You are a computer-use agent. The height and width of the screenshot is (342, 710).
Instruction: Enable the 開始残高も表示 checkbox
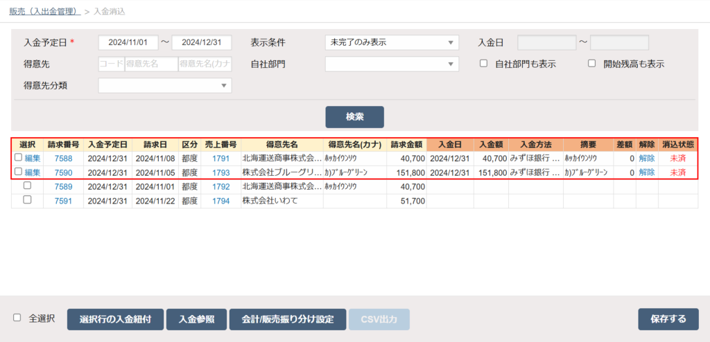(591, 64)
